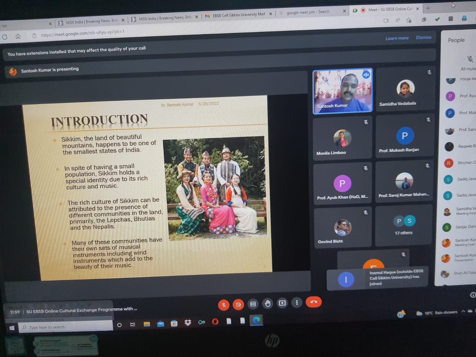Switch to EBSB Cell Sikkim University Mail tab
The image size is (476, 357).
click(x=239, y=15)
